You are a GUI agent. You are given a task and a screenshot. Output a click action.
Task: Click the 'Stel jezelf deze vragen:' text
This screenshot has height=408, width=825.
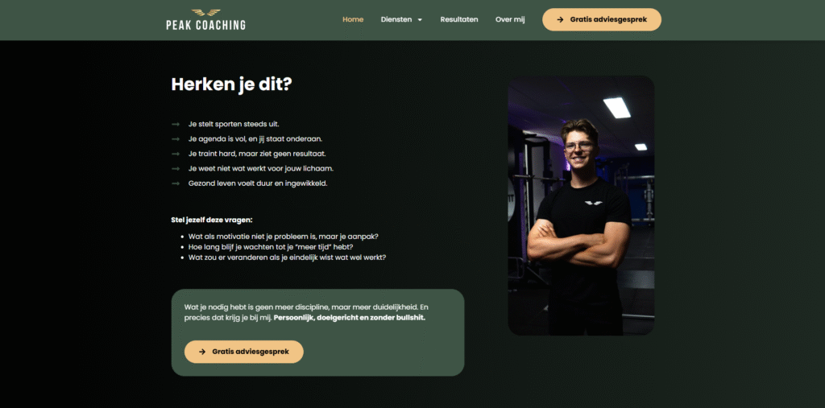coord(212,220)
